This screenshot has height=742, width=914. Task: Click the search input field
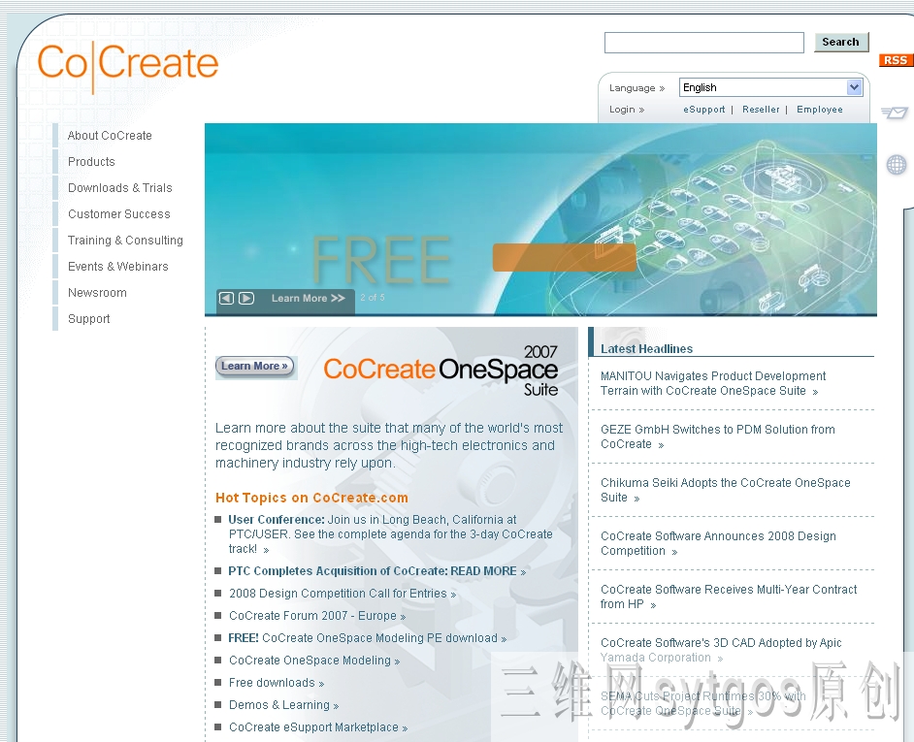(x=704, y=43)
